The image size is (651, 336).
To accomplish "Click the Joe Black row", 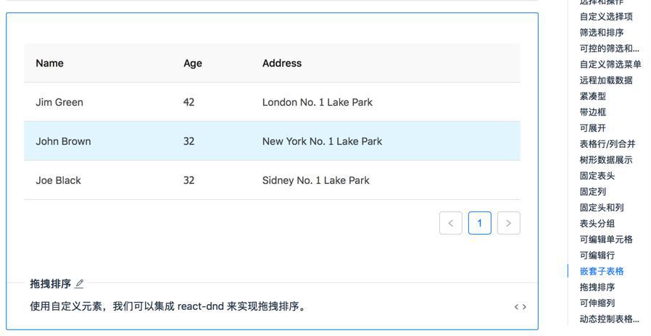I will point(272,180).
